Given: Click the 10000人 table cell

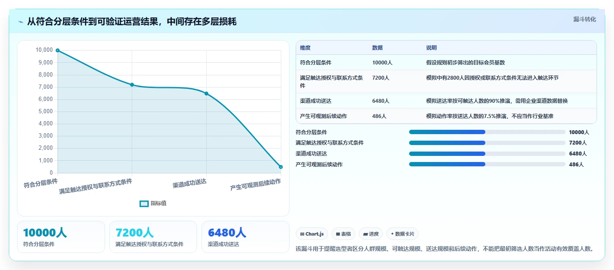Looking at the screenshot, I should tap(382, 63).
